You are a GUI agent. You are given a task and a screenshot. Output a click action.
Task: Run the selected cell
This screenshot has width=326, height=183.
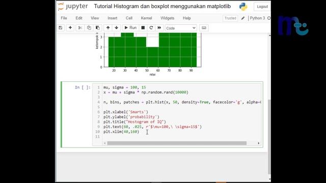pyautogui.click(x=130, y=28)
